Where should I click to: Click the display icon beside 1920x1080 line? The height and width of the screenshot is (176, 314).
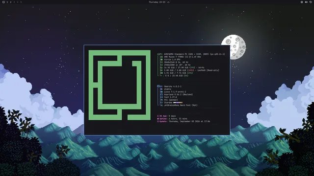pos(161,65)
